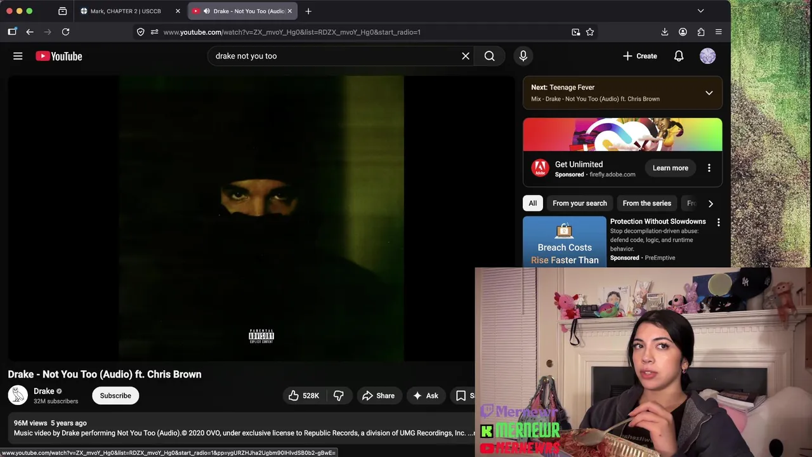812x457 pixels.
Task: Open the Next: Teenage Fever playlist header
Action: [x=622, y=93]
